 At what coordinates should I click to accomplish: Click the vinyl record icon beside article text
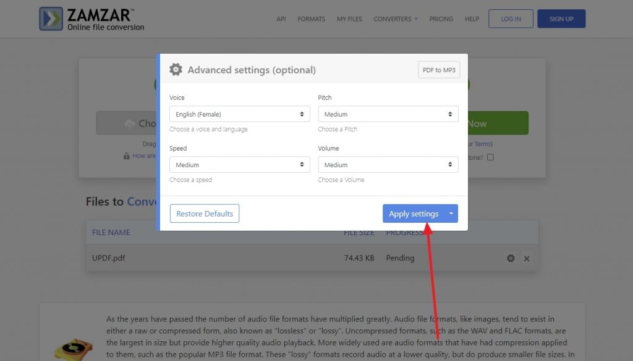[72, 349]
